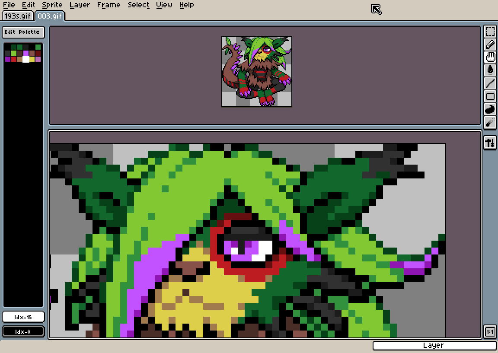Pick the rectangle shape tool
Screen dimensions: 498x353
point(490,96)
